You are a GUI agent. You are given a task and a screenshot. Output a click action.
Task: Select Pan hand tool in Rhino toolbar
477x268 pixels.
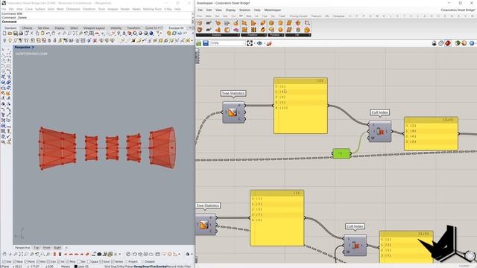pos(53,33)
